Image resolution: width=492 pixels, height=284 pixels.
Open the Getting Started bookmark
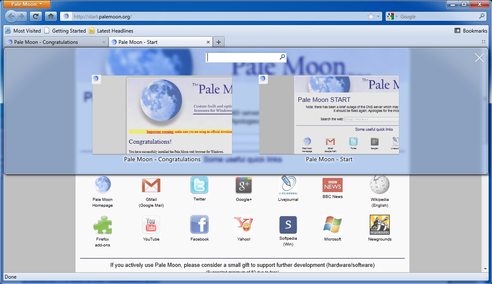65,30
